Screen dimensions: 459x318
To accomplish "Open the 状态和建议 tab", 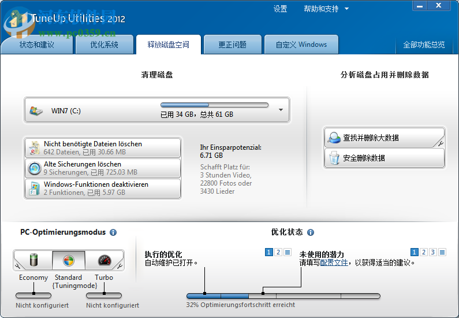I will pos(37,45).
